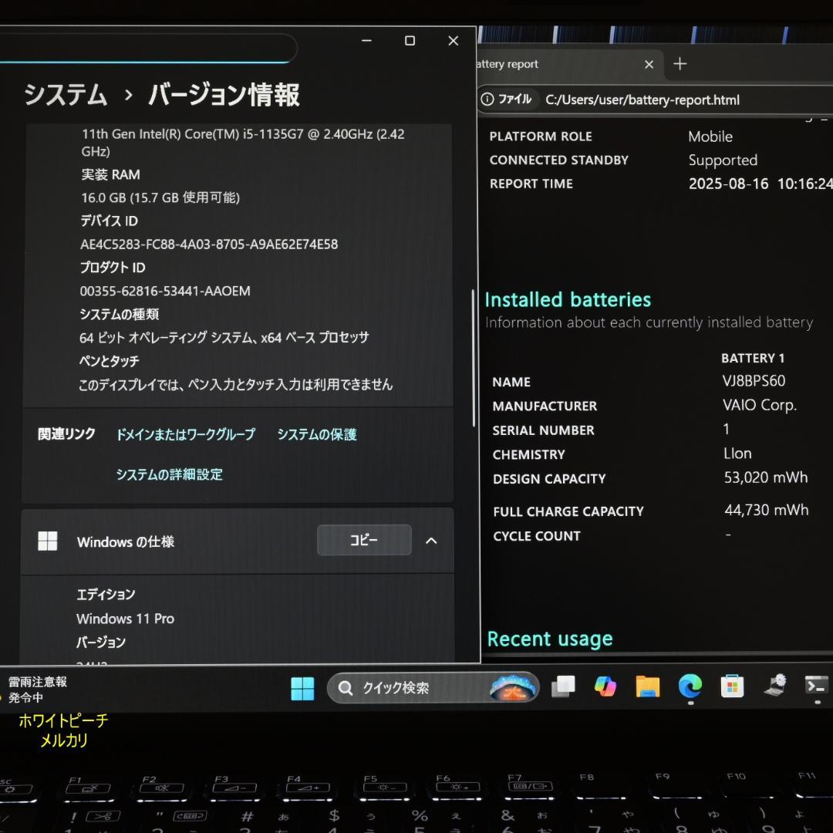Open a new browser tab
This screenshot has height=833, width=833.
(x=680, y=64)
